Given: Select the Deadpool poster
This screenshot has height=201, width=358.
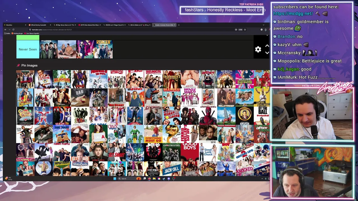Looking at the screenshot, I should (x=208, y=116).
